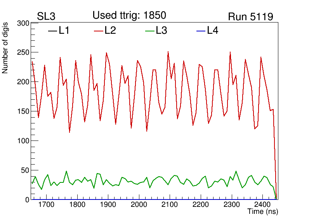Click the SL3 label at top left
Screen dimensions: 309x222
tap(47, 17)
